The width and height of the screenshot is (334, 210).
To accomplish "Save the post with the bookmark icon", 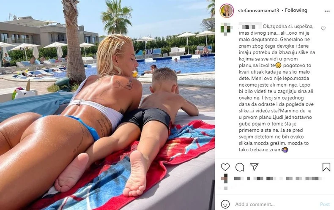I will [326, 167].
